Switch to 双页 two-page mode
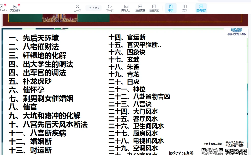The width and height of the screenshot is (251, 155). (x=184, y=8)
